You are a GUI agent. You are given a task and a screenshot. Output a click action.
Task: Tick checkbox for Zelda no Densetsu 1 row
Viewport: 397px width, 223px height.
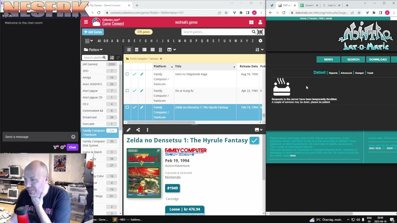(x=127, y=107)
